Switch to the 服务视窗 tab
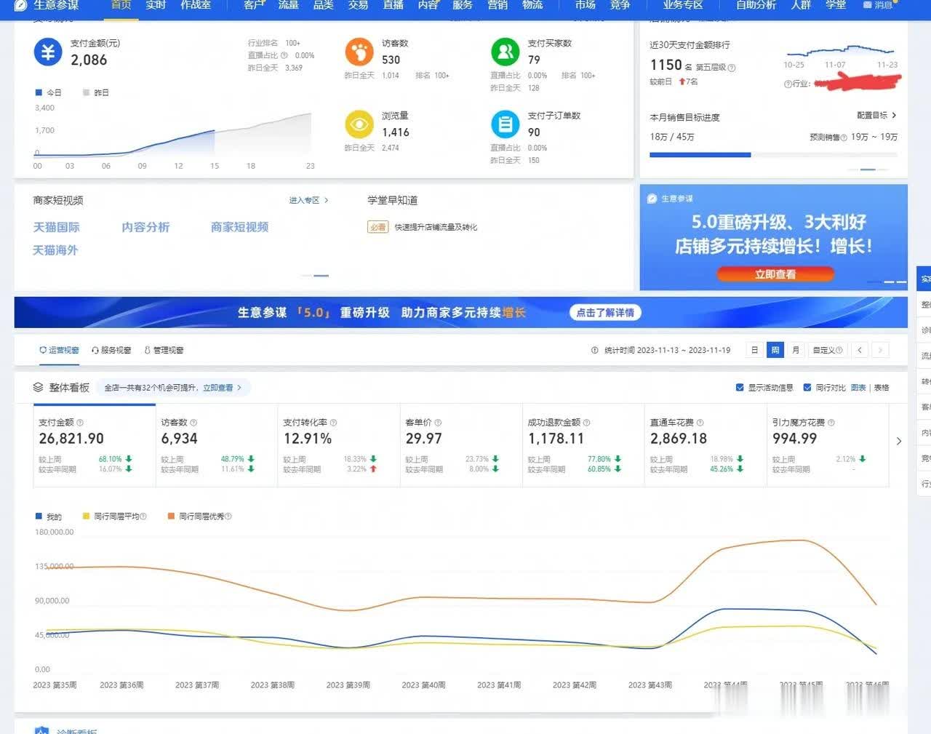This screenshot has width=931, height=734. pyautogui.click(x=111, y=351)
